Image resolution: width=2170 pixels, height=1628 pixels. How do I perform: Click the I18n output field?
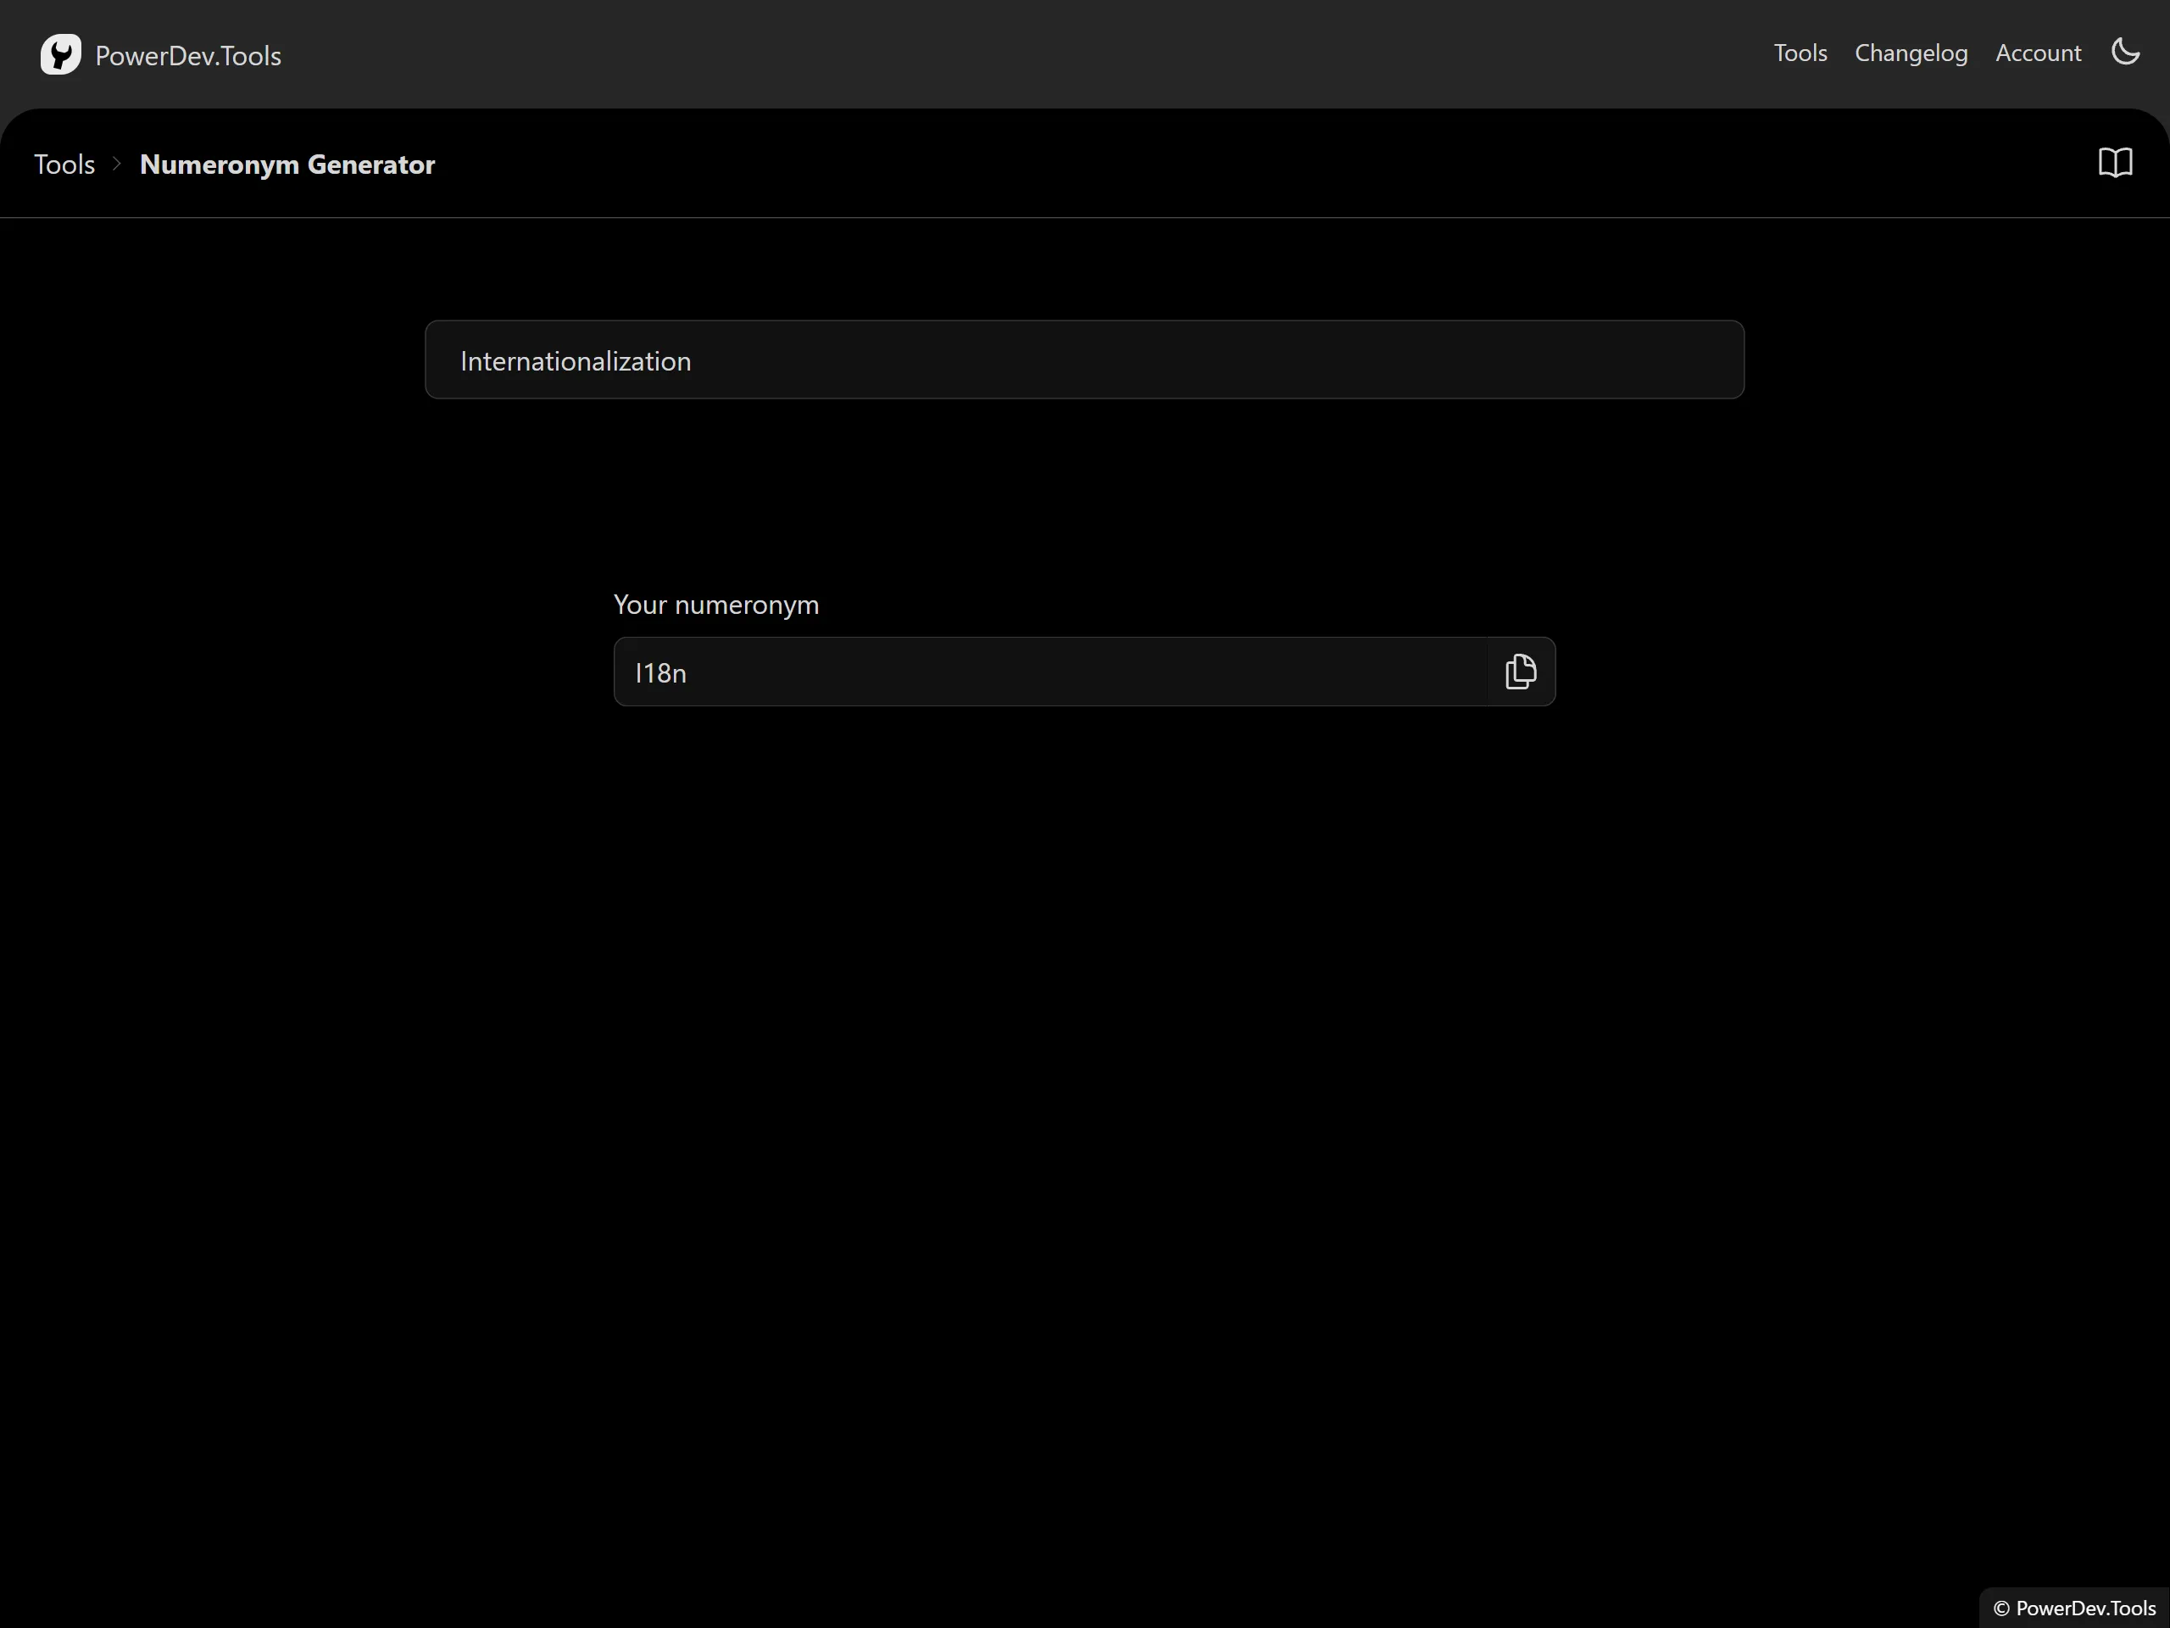click(1085, 671)
